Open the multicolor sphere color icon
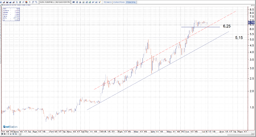Image resolution: width=256 pixels, height=137 pixels. [26, 2]
